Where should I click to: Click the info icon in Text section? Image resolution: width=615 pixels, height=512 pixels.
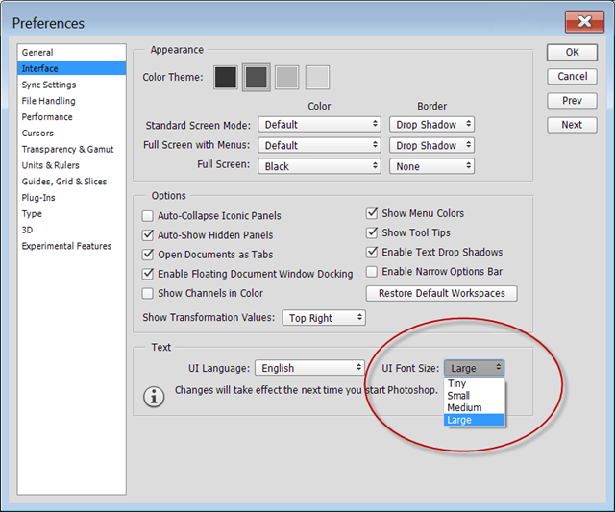point(154,397)
